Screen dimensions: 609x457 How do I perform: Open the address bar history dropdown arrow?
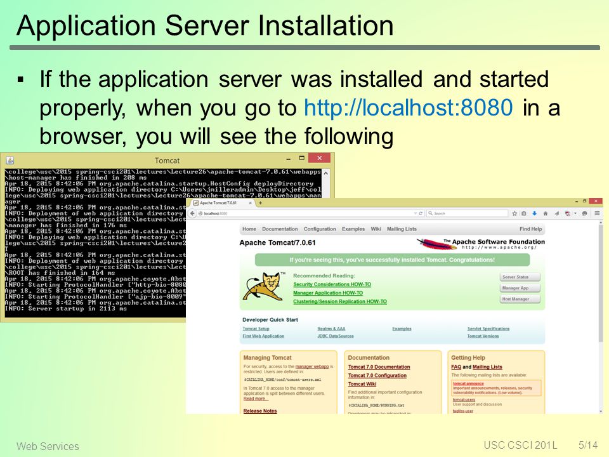(x=415, y=213)
